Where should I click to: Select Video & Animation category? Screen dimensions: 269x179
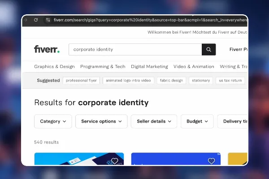194,67
